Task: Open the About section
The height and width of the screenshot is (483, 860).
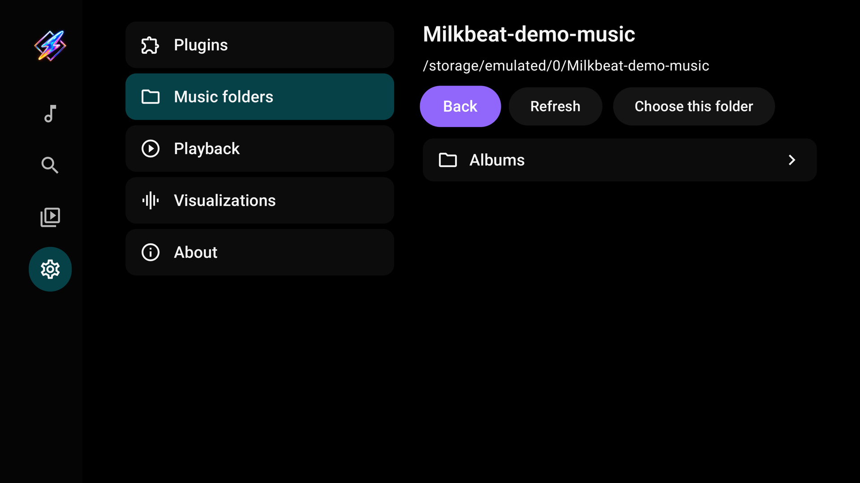Action: 260,252
